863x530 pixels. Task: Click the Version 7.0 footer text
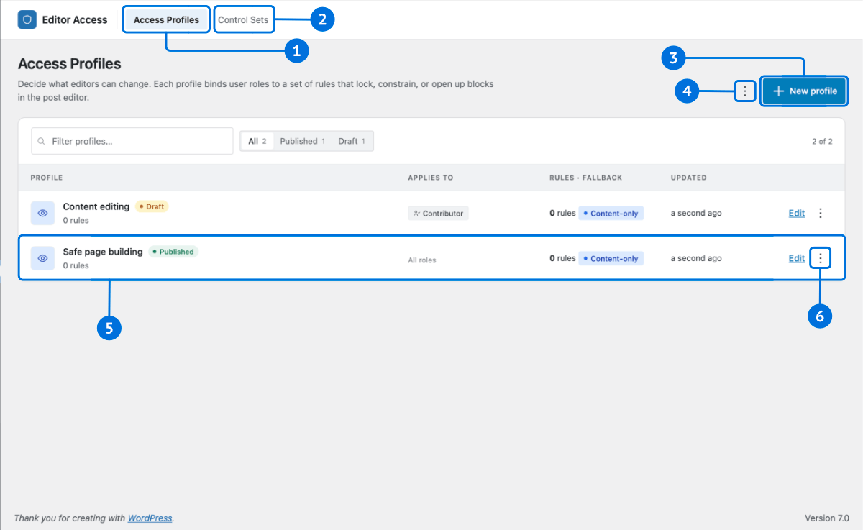click(x=827, y=518)
